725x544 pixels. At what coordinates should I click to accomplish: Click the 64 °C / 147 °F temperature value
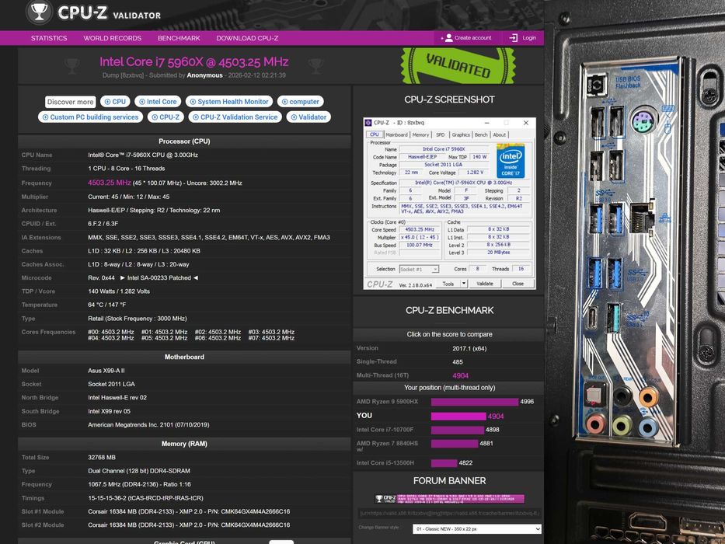click(x=106, y=305)
